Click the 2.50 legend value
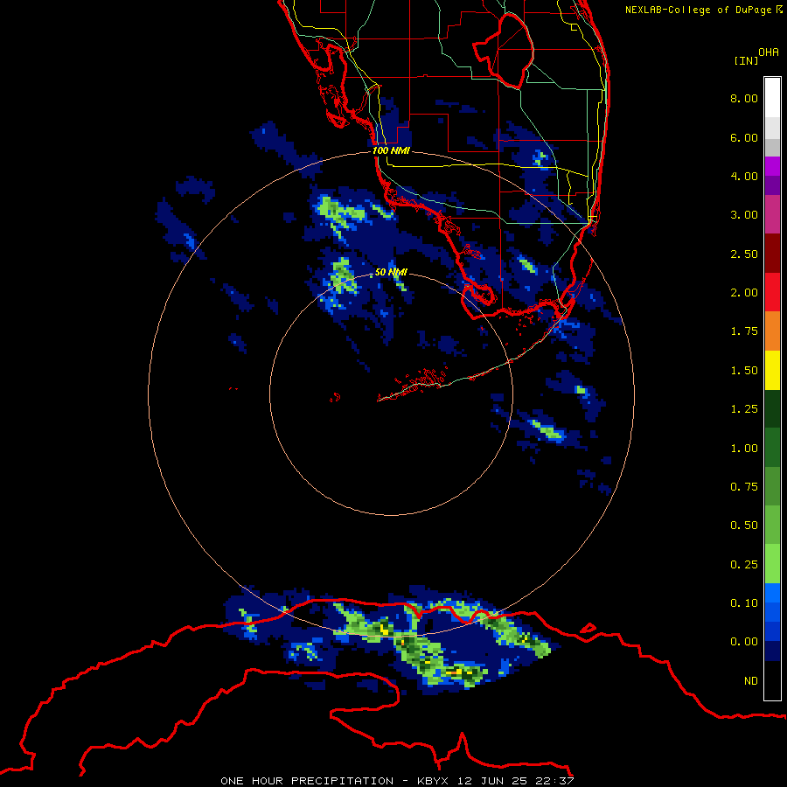 pos(744,254)
